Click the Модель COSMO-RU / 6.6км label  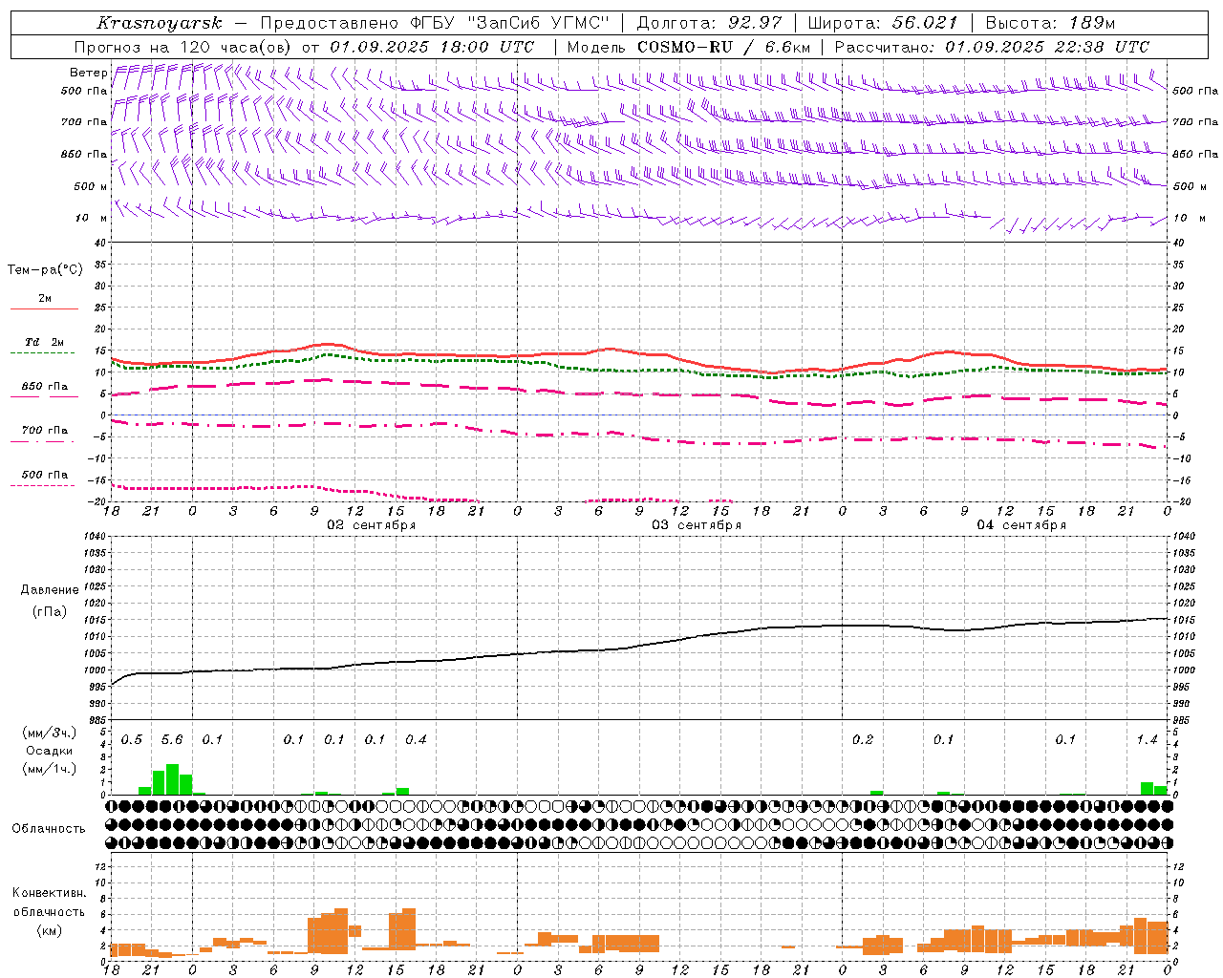689,47
